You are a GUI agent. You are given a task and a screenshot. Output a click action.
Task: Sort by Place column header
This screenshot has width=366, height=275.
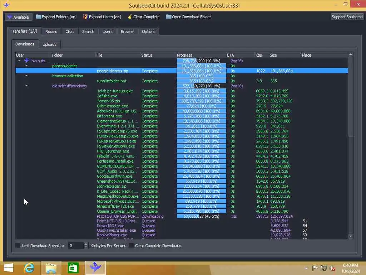324,55
